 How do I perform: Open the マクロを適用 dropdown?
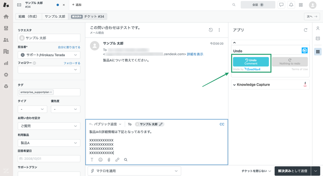coord(134,171)
